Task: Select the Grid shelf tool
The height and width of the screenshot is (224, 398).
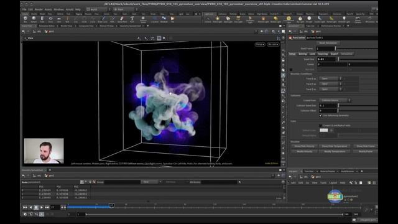Action: tap(59, 19)
